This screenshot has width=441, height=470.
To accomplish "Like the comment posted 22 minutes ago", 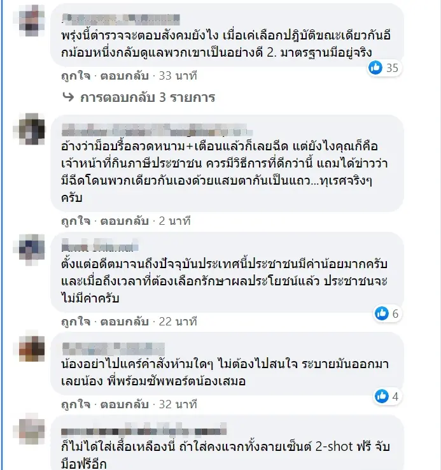I will point(76,322).
